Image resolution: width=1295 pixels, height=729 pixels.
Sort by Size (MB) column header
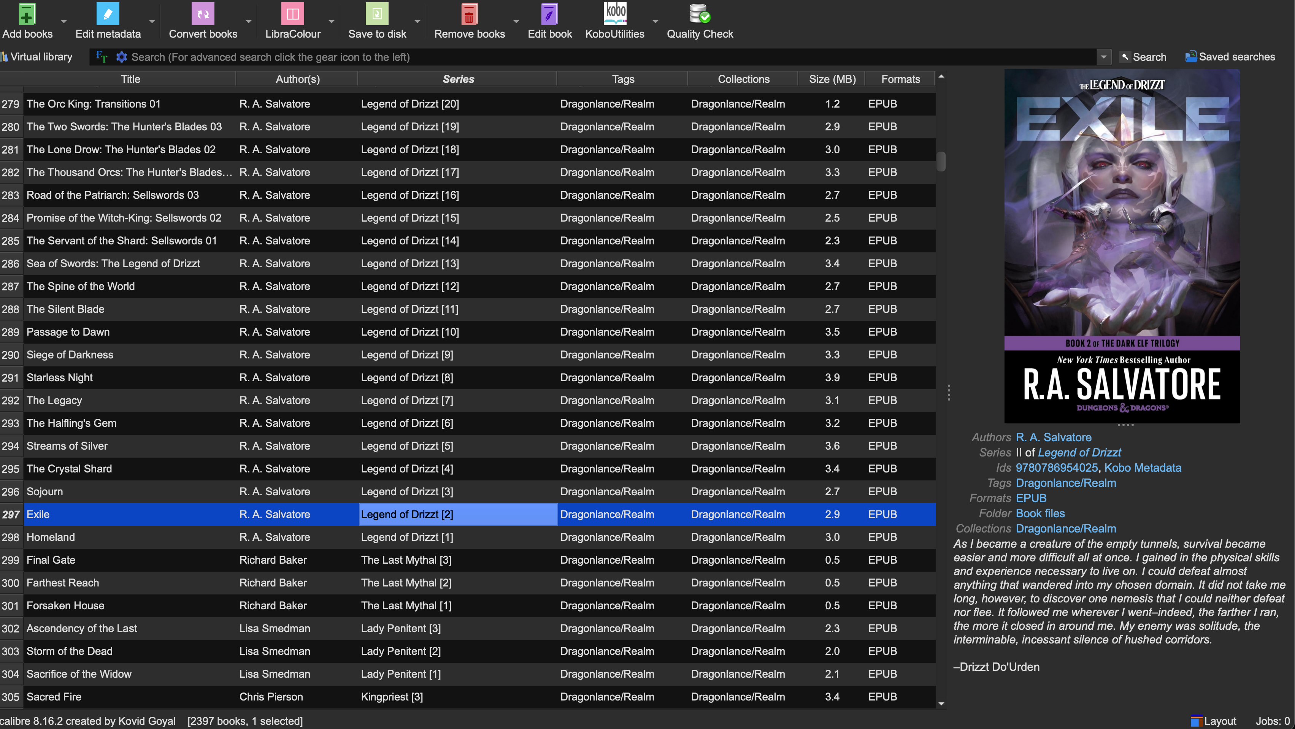point(832,79)
